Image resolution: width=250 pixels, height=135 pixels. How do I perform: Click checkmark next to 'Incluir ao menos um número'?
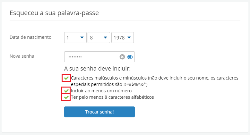(x=66, y=91)
